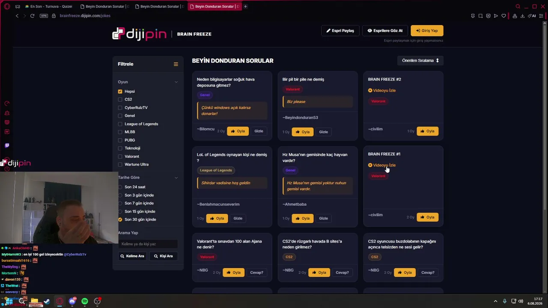Show hidden system tray icons
This screenshot has height=308, width=548.
point(496,301)
